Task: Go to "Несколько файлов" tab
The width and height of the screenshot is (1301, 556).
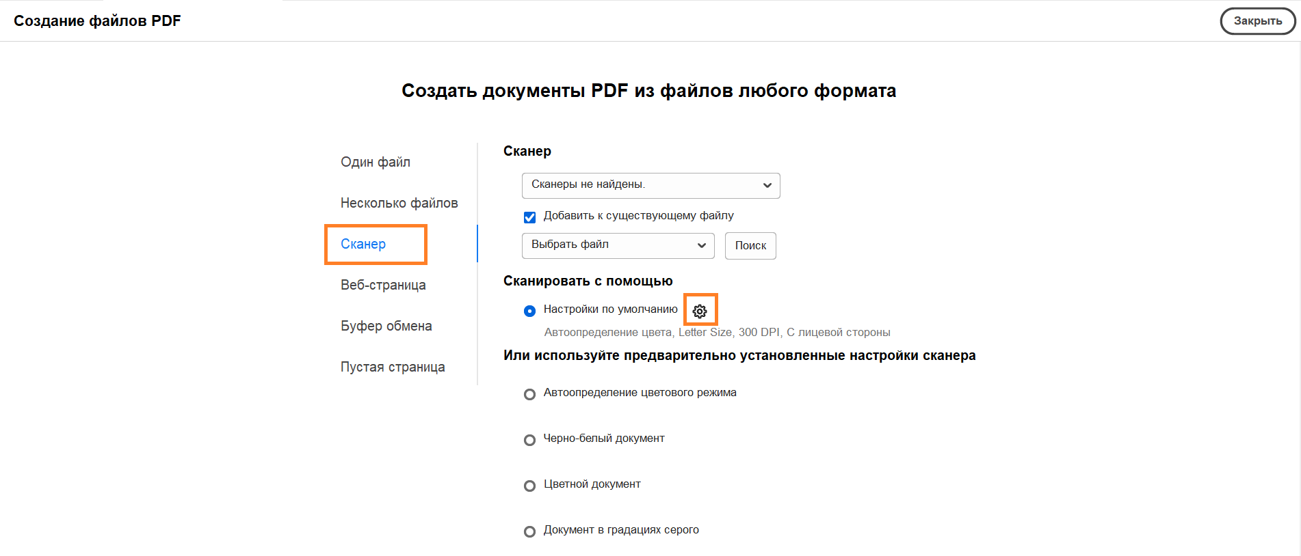Action: (x=399, y=203)
